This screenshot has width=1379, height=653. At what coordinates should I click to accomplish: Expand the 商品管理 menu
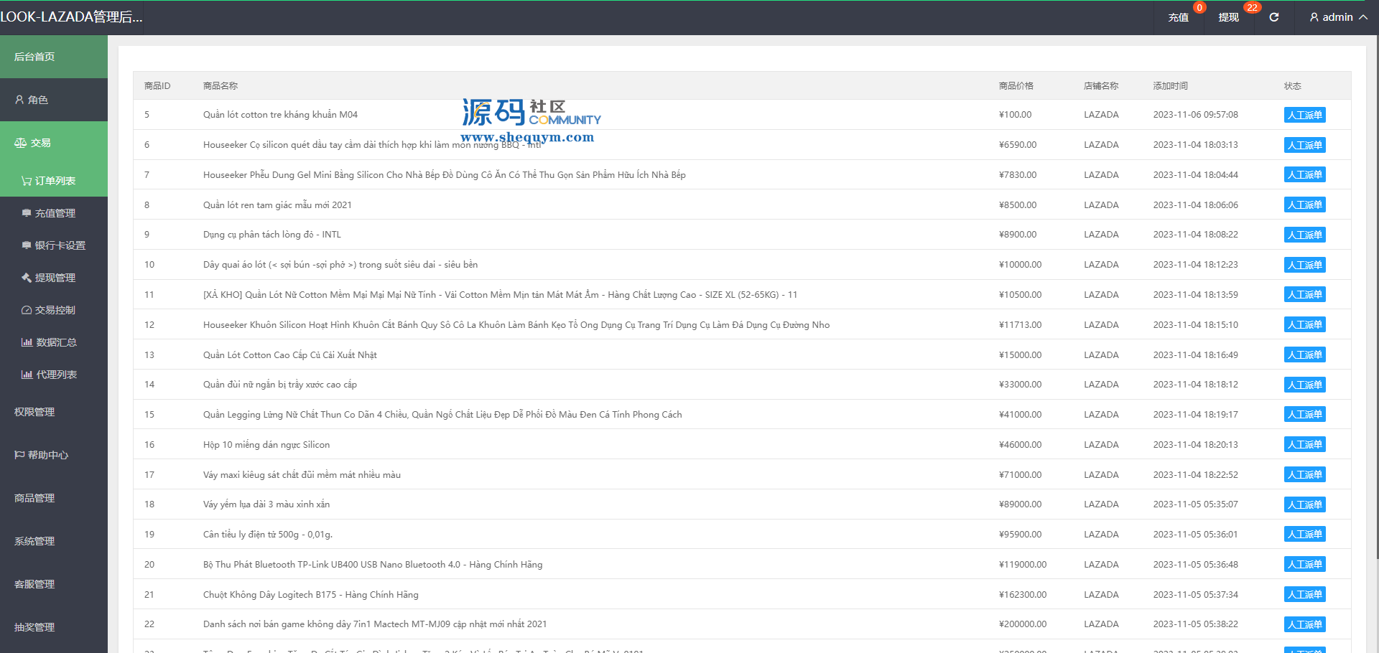point(54,498)
